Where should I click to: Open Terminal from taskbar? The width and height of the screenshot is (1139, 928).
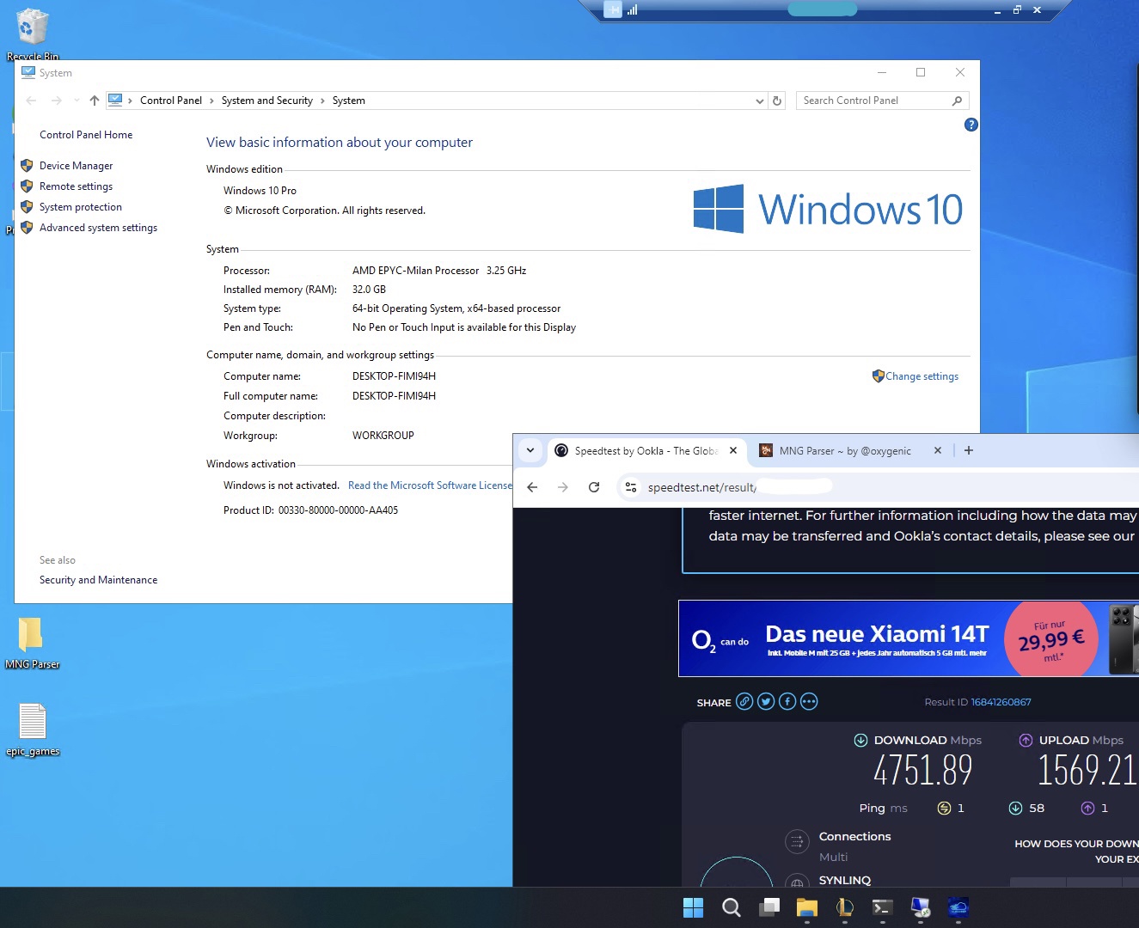click(x=882, y=907)
